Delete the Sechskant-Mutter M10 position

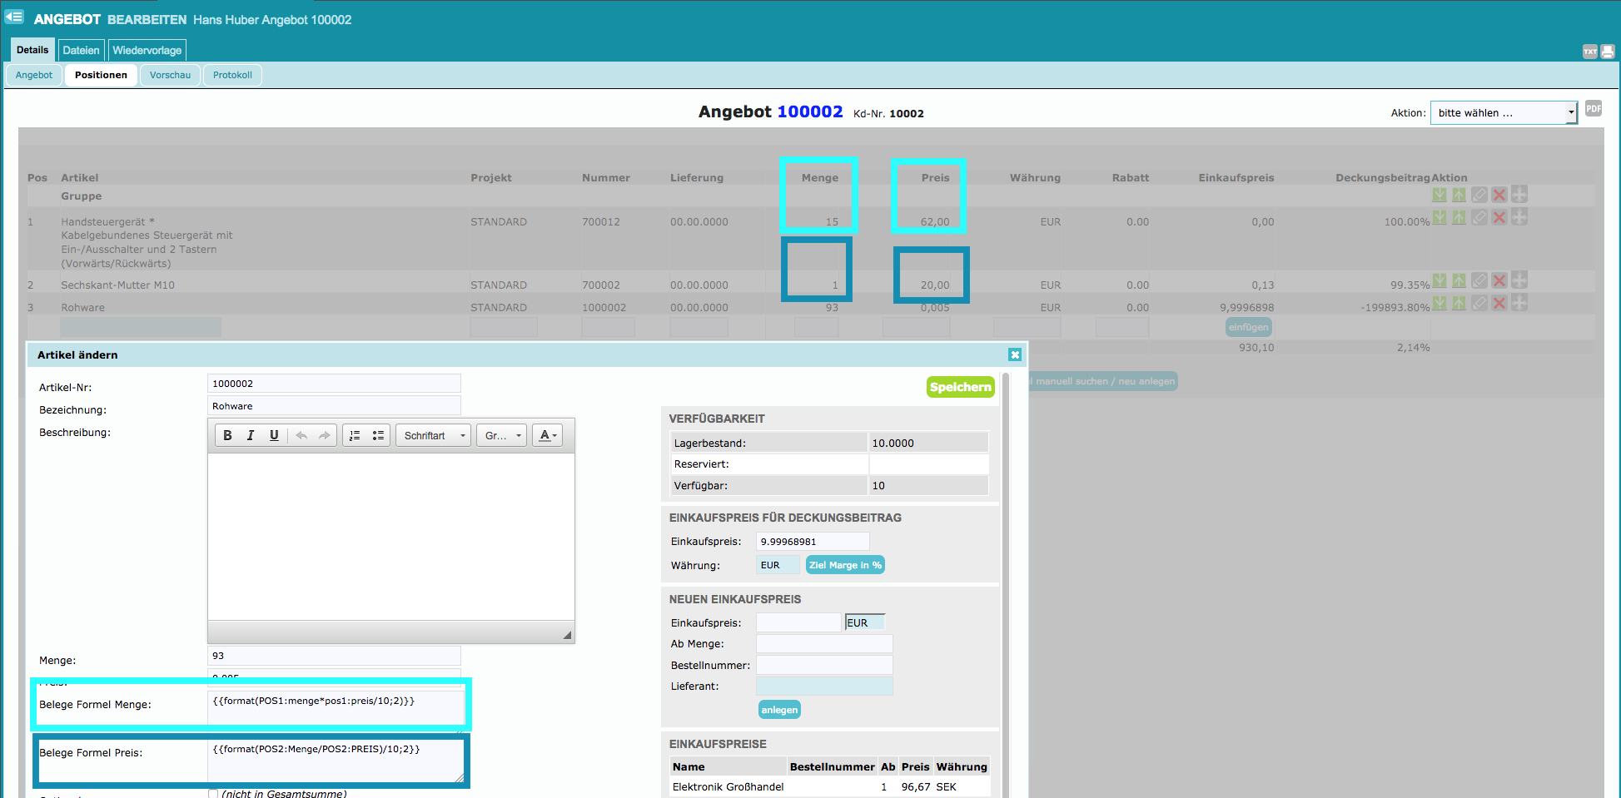(1499, 280)
